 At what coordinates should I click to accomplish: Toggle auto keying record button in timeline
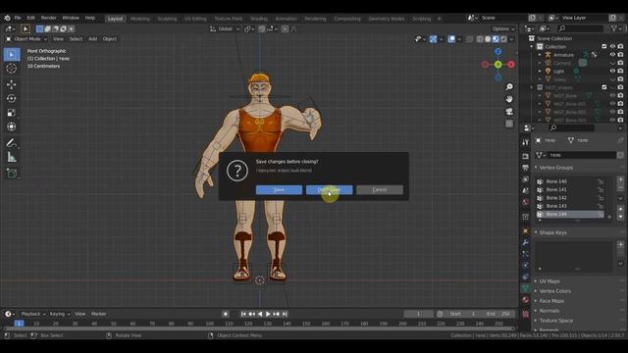pyautogui.click(x=226, y=314)
